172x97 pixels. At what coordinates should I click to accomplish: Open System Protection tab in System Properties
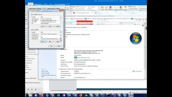51,8
